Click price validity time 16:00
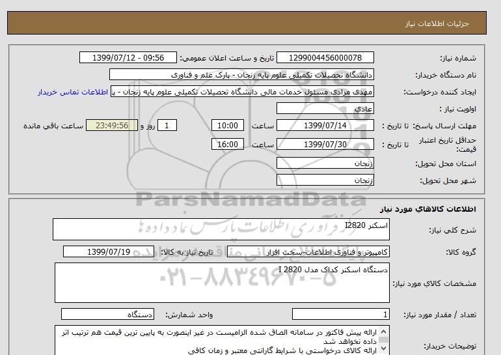This screenshot has height=355, width=501. tap(228, 144)
